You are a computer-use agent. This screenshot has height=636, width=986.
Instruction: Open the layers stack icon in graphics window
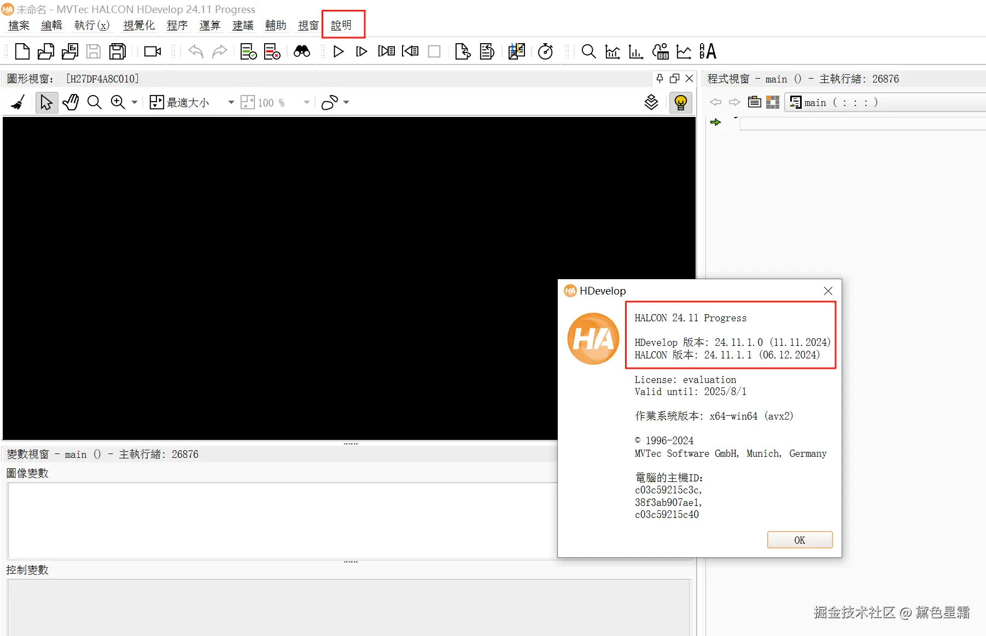point(651,102)
